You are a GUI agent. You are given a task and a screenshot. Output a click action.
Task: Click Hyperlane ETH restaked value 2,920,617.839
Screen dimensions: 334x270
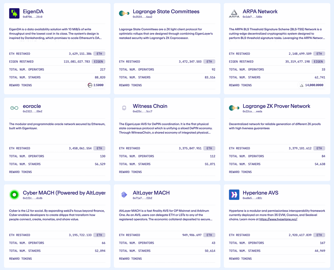tap(300, 235)
